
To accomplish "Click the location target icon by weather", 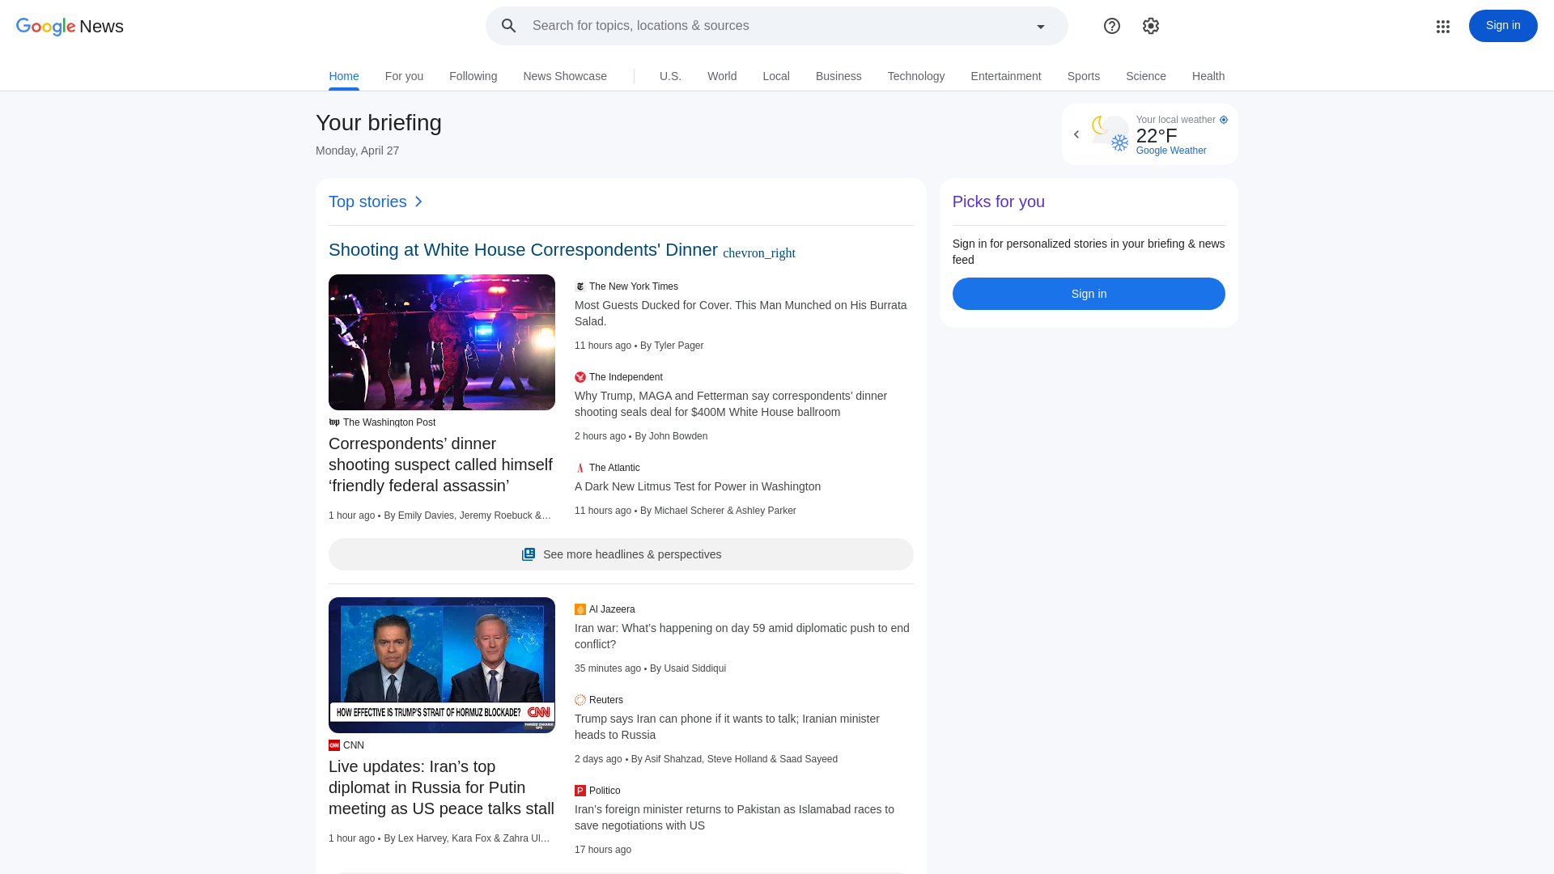I will coord(1224,120).
